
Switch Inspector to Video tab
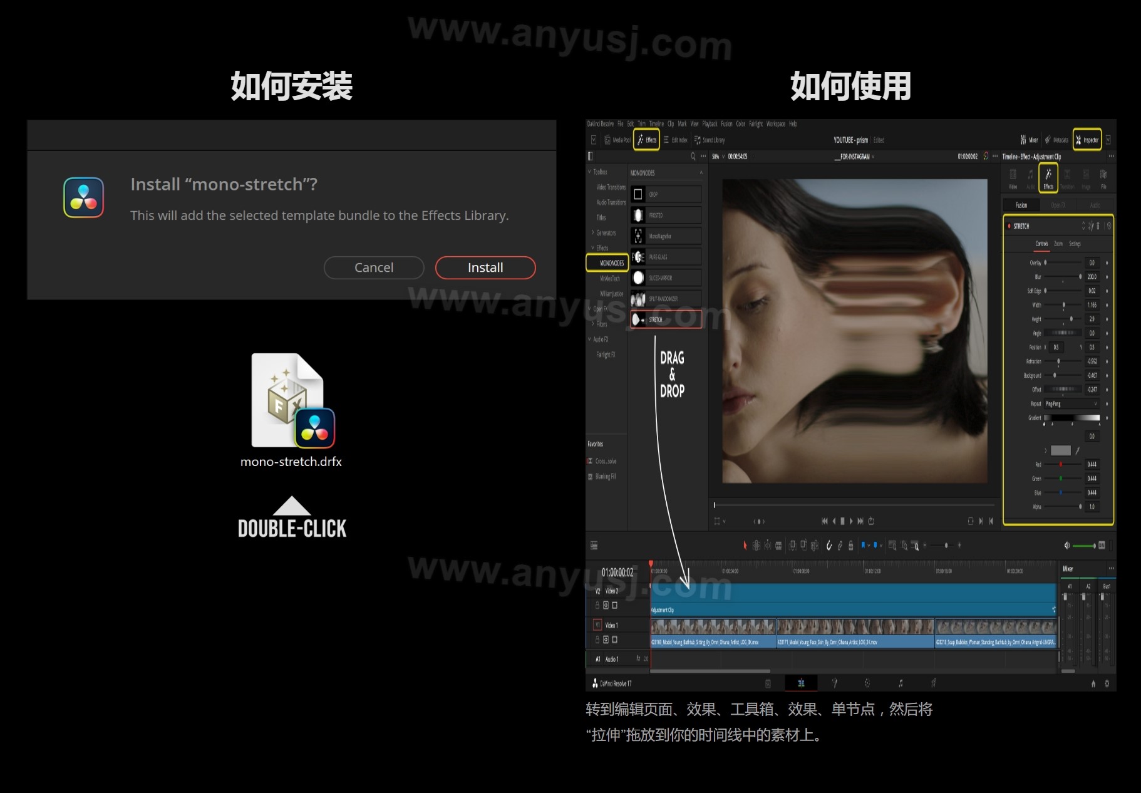pos(1013,178)
